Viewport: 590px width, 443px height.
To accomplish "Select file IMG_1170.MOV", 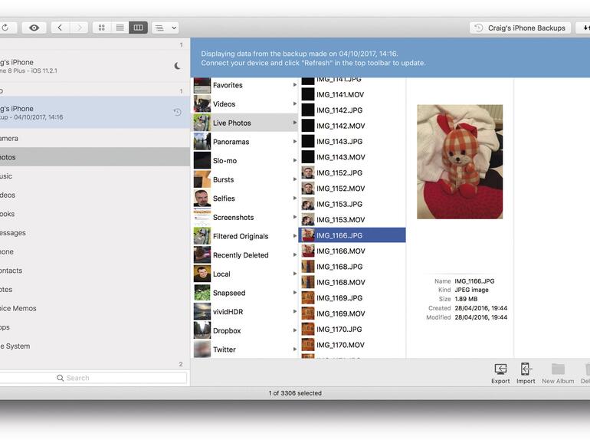I will 352,345.
